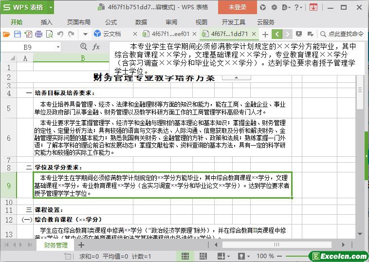Open the 云文档 cloud documents tab
369x262 pixels.
pos(107,34)
